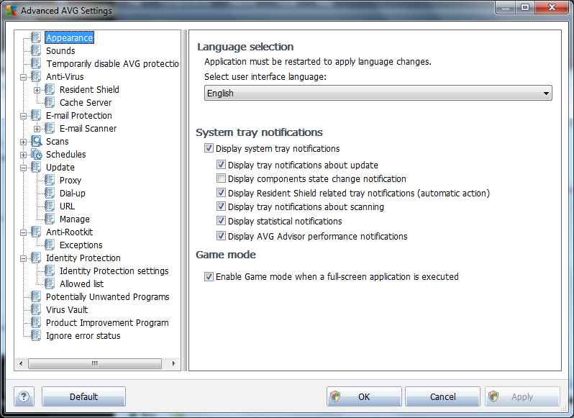Uncheck Display tray notifications about scanning
Screen dimensions: 574x418
click(x=221, y=206)
